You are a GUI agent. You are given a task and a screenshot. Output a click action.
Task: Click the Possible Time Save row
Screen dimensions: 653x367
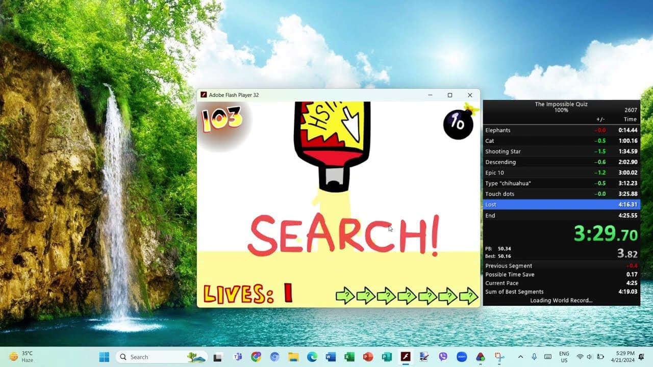point(561,274)
